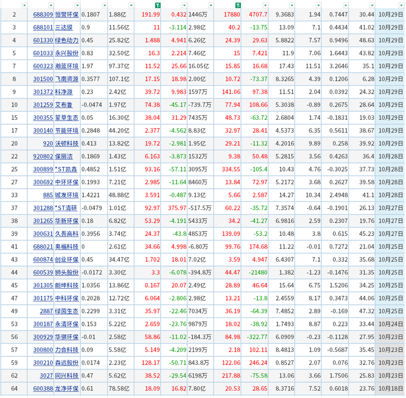Open the filter dropdown above the stock name column
406x398 pixels.
tap(77, 5)
